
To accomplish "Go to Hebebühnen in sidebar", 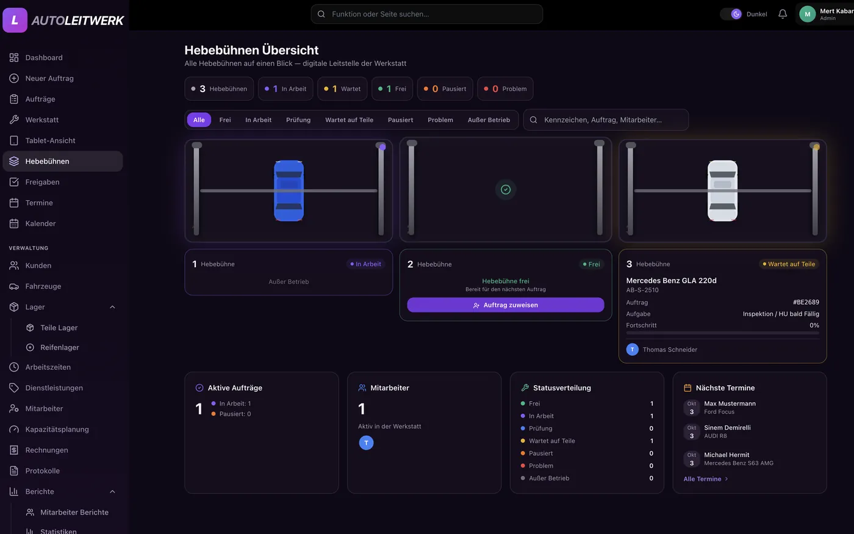I will pos(63,161).
